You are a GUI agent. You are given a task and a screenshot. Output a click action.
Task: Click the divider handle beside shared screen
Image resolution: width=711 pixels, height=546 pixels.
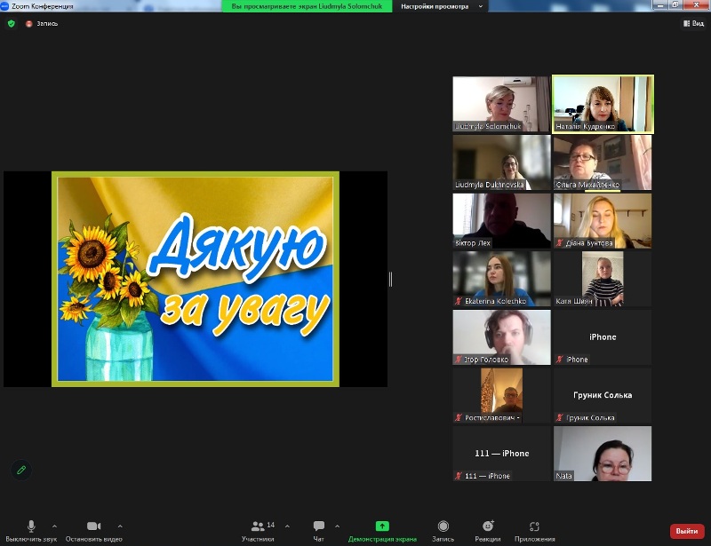click(x=390, y=279)
